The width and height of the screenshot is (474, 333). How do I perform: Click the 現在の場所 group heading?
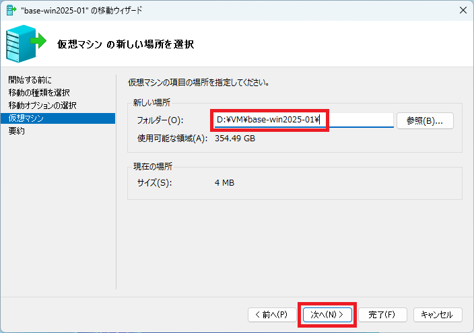(x=153, y=167)
